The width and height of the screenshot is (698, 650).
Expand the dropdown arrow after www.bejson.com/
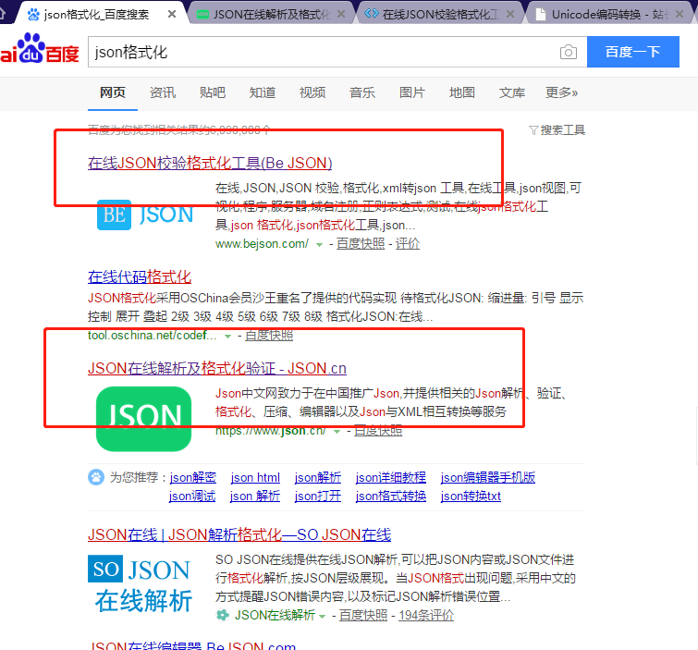pyautogui.click(x=319, y=244)
